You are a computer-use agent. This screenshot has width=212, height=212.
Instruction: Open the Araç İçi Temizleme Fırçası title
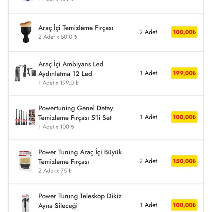(x=76, y=28)
